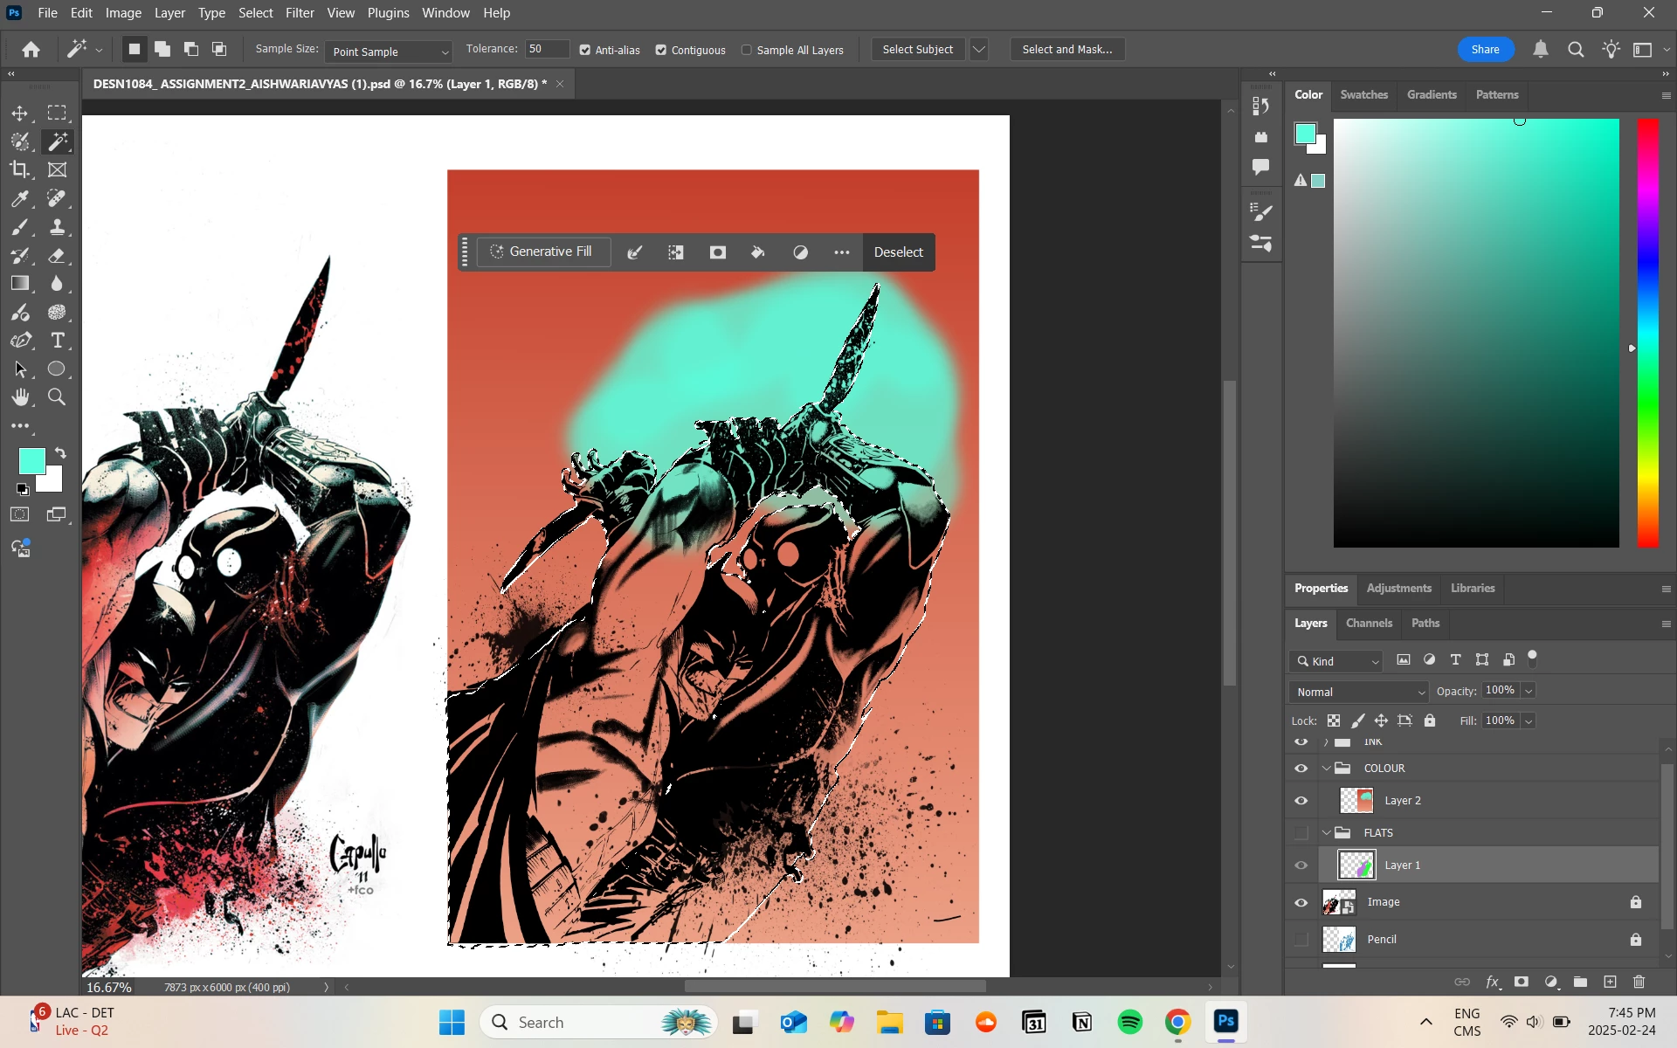Enable Sample All Layers checkbox

[x=747, y=51]
